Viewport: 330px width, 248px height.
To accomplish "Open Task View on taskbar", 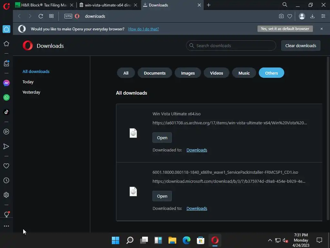I will click(144, 240).
